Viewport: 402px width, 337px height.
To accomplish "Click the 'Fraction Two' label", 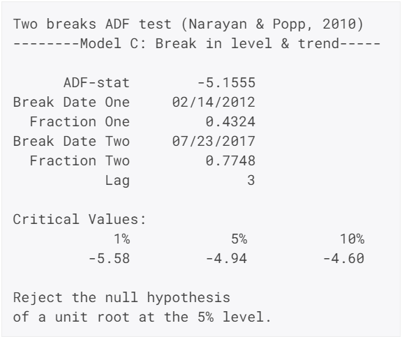I will coord(80,160).
